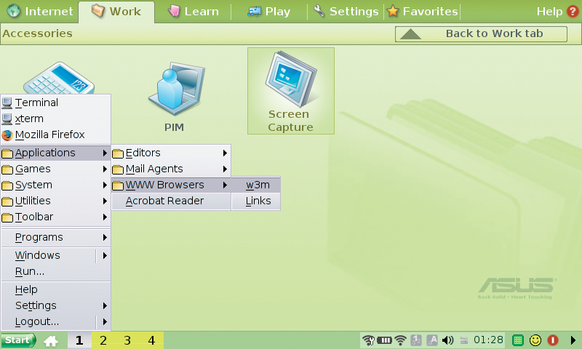
Task: Click the removable drive tray icon
Action: pyautogui.click(x=464, y=340)
